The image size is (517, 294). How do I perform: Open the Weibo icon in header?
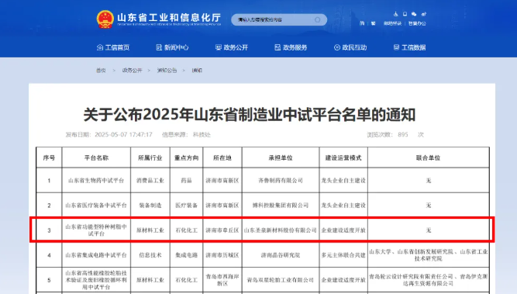click(424, 14)
